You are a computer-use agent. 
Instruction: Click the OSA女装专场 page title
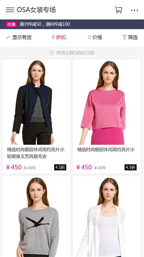36,10
